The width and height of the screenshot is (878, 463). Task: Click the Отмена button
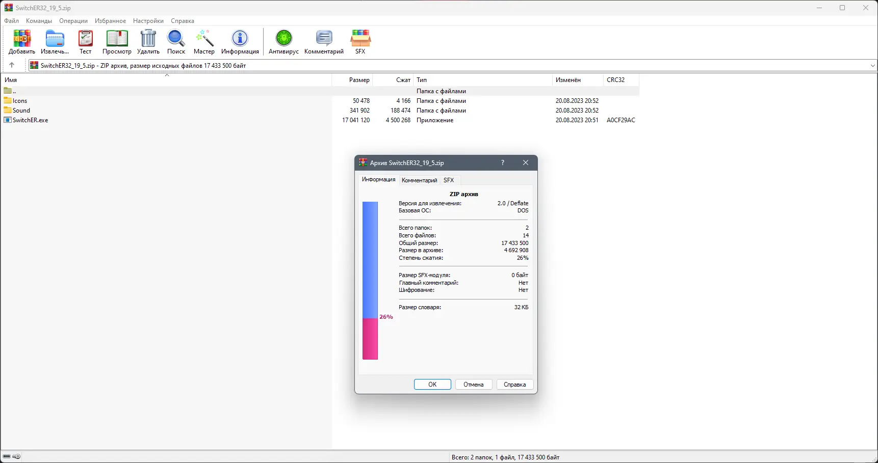point(474,385)
